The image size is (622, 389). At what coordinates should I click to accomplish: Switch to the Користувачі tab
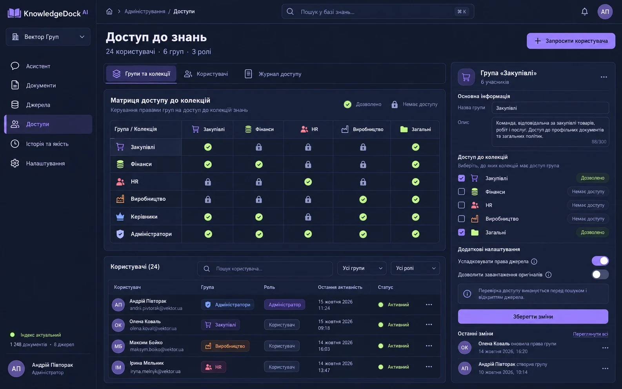pos(206,74)
